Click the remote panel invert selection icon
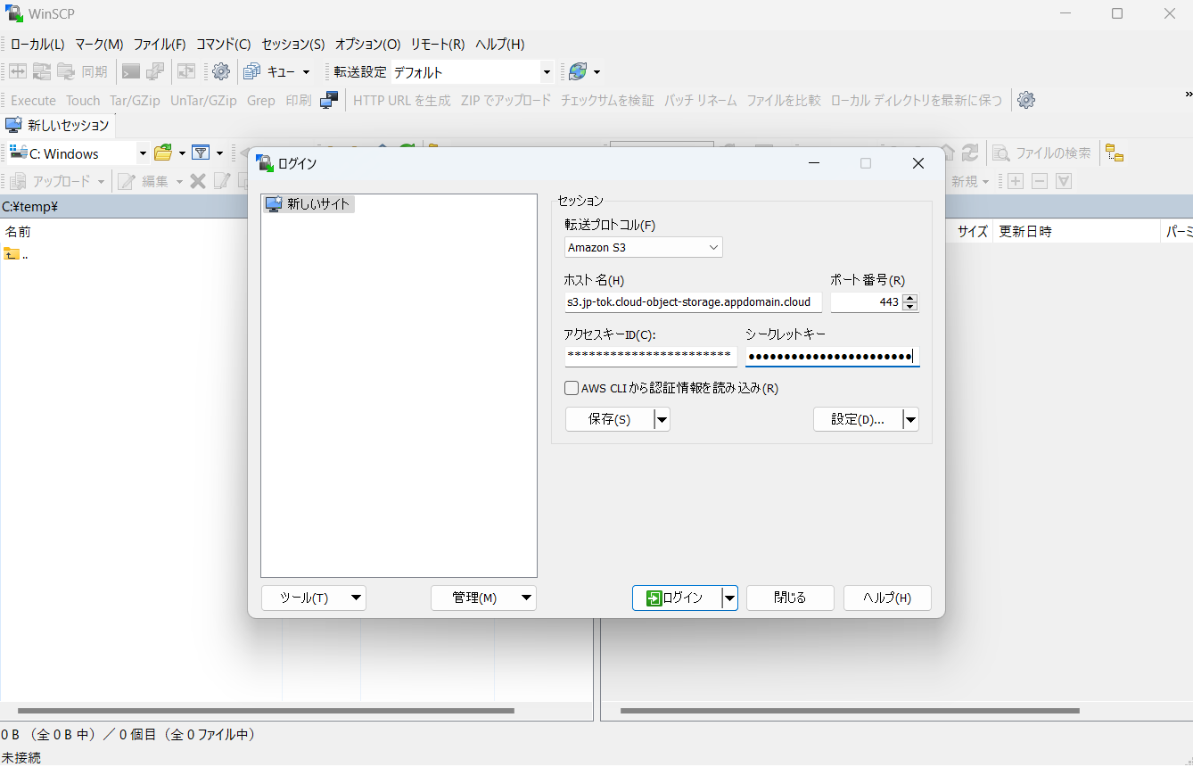This screenshot has width=1193, height=767. [x=1064, y=181]
